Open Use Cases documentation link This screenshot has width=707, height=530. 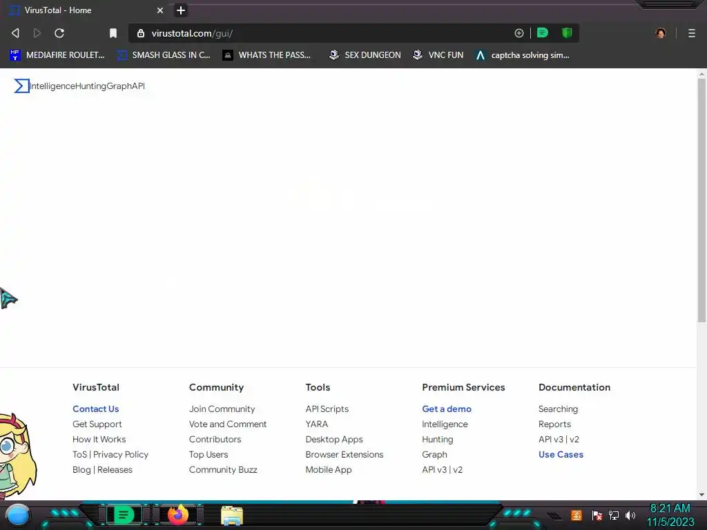click(561, 454)
